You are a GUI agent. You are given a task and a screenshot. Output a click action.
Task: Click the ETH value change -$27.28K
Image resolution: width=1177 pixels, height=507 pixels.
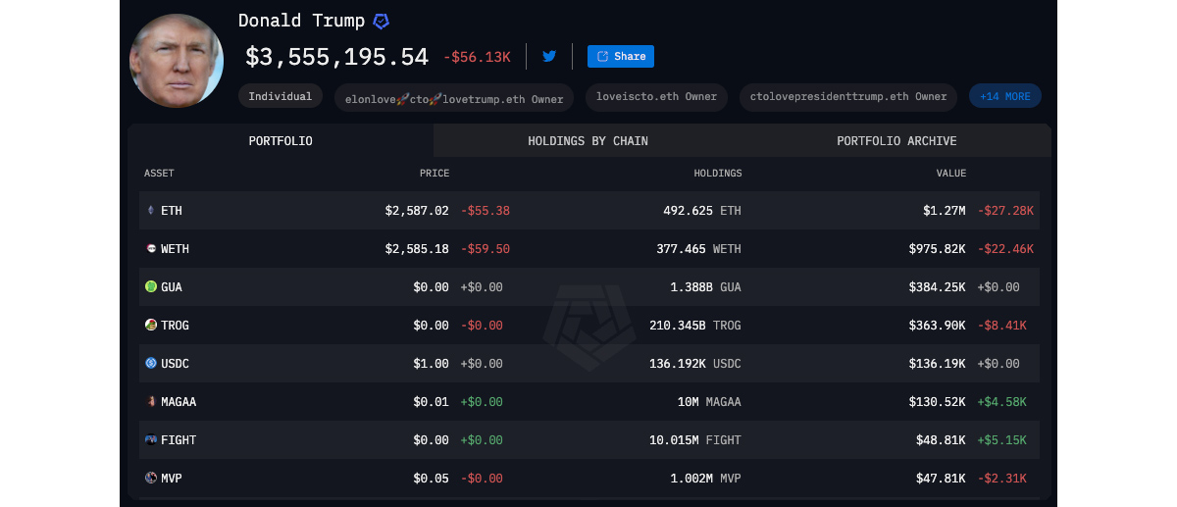click(1005, 211)
